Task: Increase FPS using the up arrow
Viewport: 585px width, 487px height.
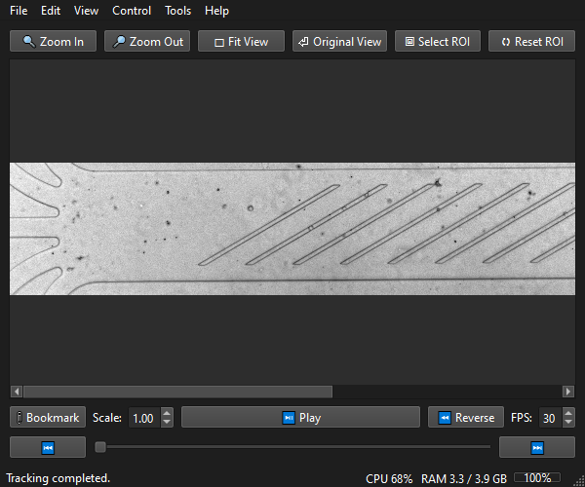Action: click(568, 412)
